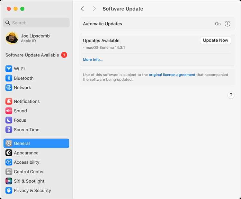Select Siri & Spotlight label
Screen dimensions: 241x199
point(29,181)
